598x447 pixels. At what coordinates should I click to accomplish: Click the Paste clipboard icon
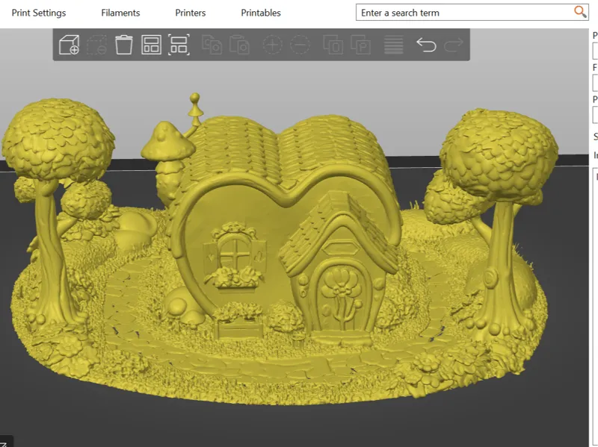coord(239,45)
